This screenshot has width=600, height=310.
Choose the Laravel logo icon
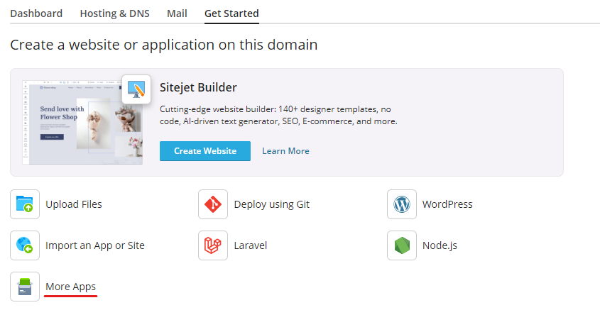pyautogui.click(x=213, y=245)
